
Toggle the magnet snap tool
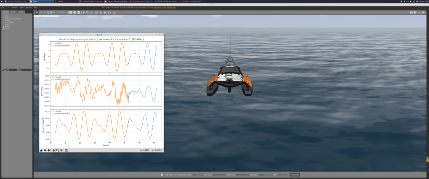pyautogui.click(x=109, y=12)
